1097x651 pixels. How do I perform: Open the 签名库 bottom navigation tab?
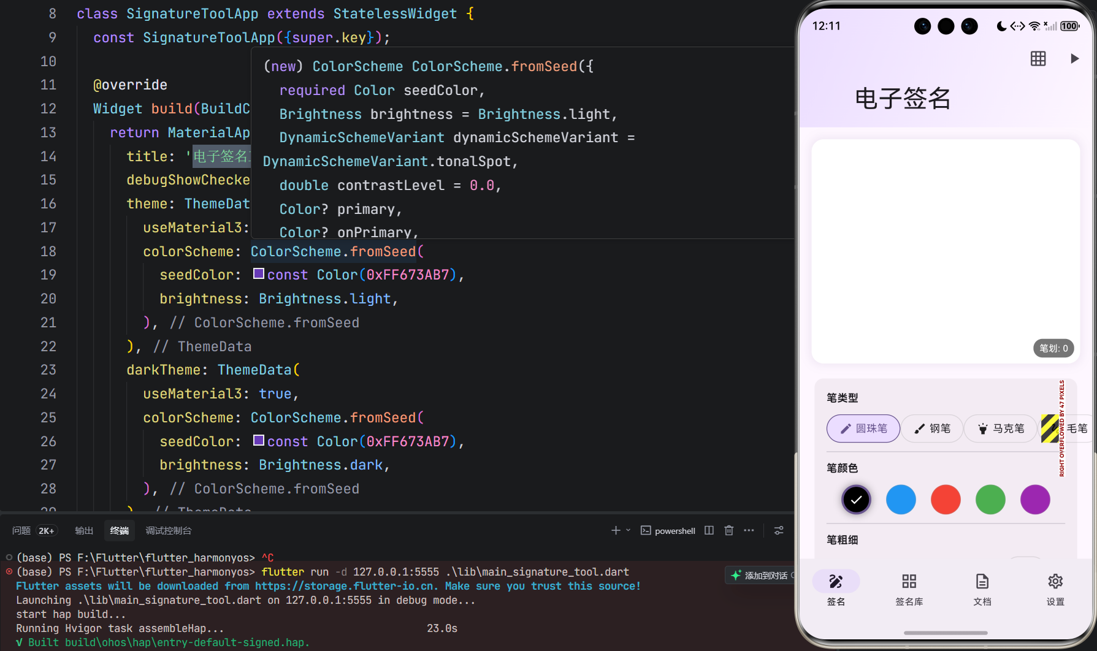pos(909,589)
